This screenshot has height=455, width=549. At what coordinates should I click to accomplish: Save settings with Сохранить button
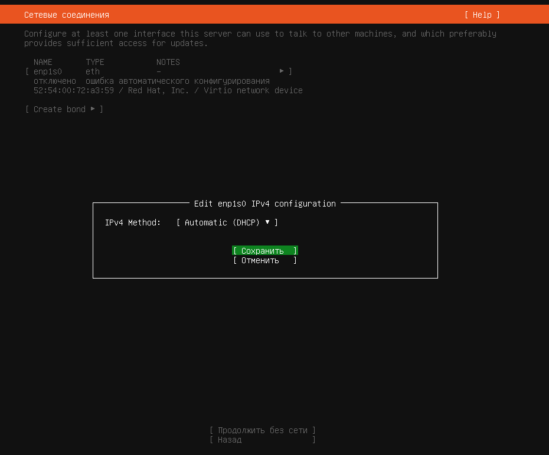coord(264,251)
